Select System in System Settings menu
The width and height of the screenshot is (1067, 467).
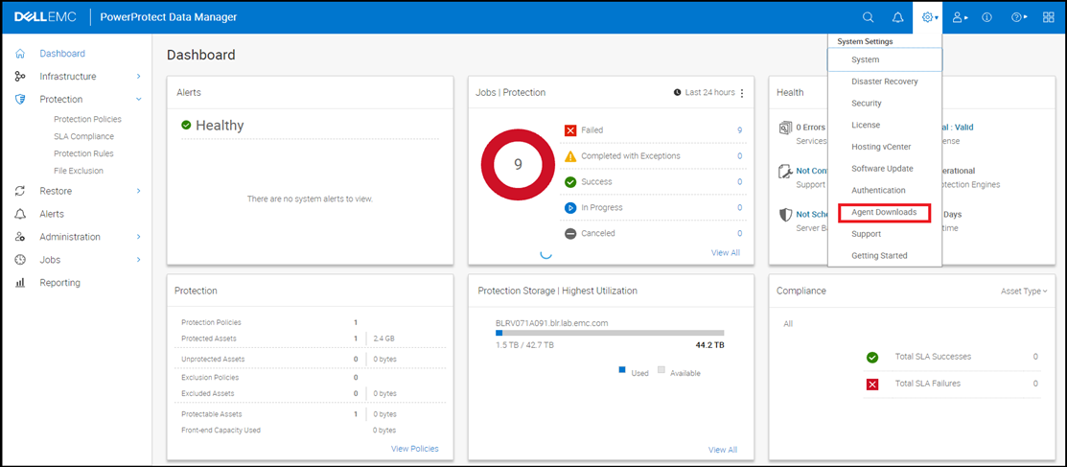coord(885,59)
